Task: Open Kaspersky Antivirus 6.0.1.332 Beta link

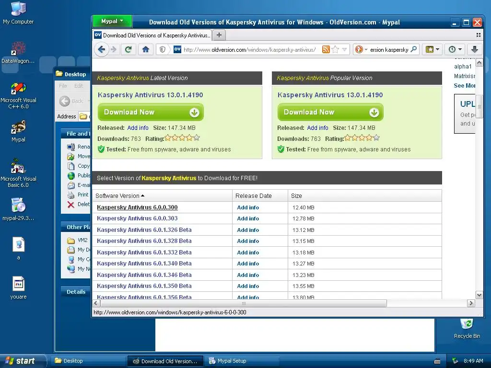Action: [x=144, y=252]
